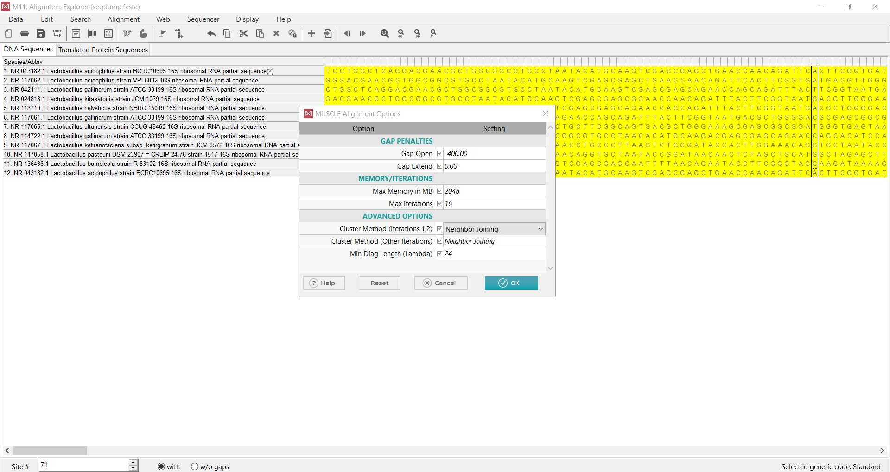Open the Edit menu

pyautogui.click(x=47, y=19)
